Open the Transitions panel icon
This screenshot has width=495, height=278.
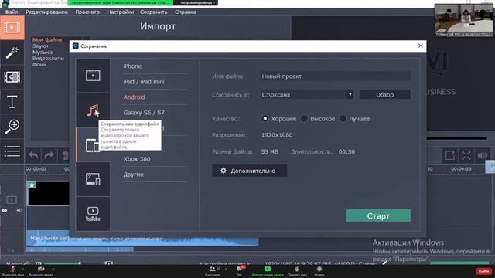pos(12,77)
